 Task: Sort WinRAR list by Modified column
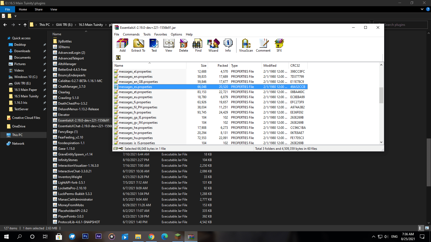pyautogui.click(x=275, y=66)
